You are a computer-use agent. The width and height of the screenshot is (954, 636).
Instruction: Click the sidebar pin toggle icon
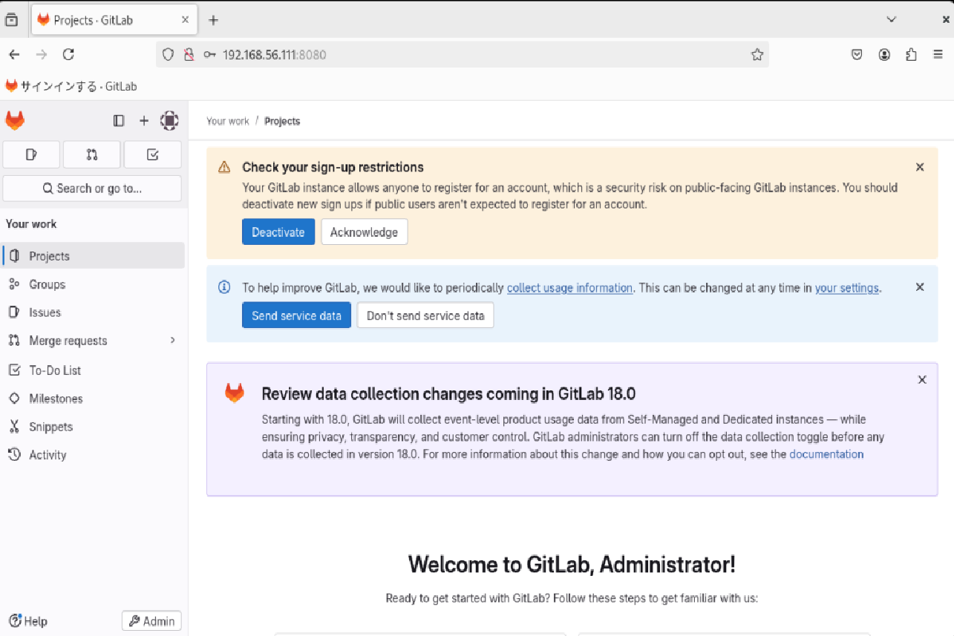point(119,120)
